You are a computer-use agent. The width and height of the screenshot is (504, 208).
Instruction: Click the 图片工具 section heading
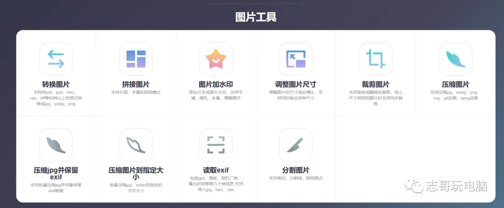point(256,17)
